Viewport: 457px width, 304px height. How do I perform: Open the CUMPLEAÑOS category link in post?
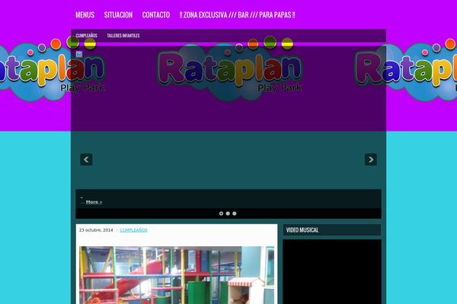(x=133, y=230)
